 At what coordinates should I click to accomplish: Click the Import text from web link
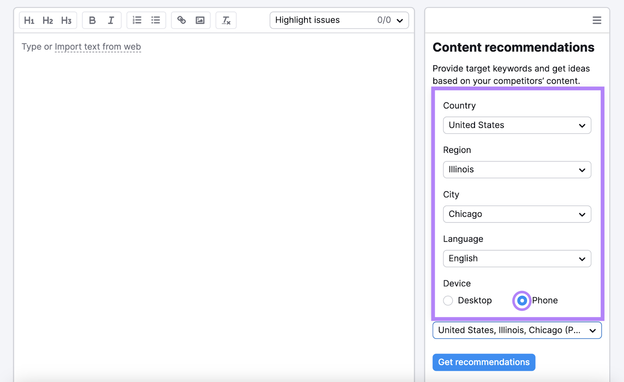tap(97, 46)
